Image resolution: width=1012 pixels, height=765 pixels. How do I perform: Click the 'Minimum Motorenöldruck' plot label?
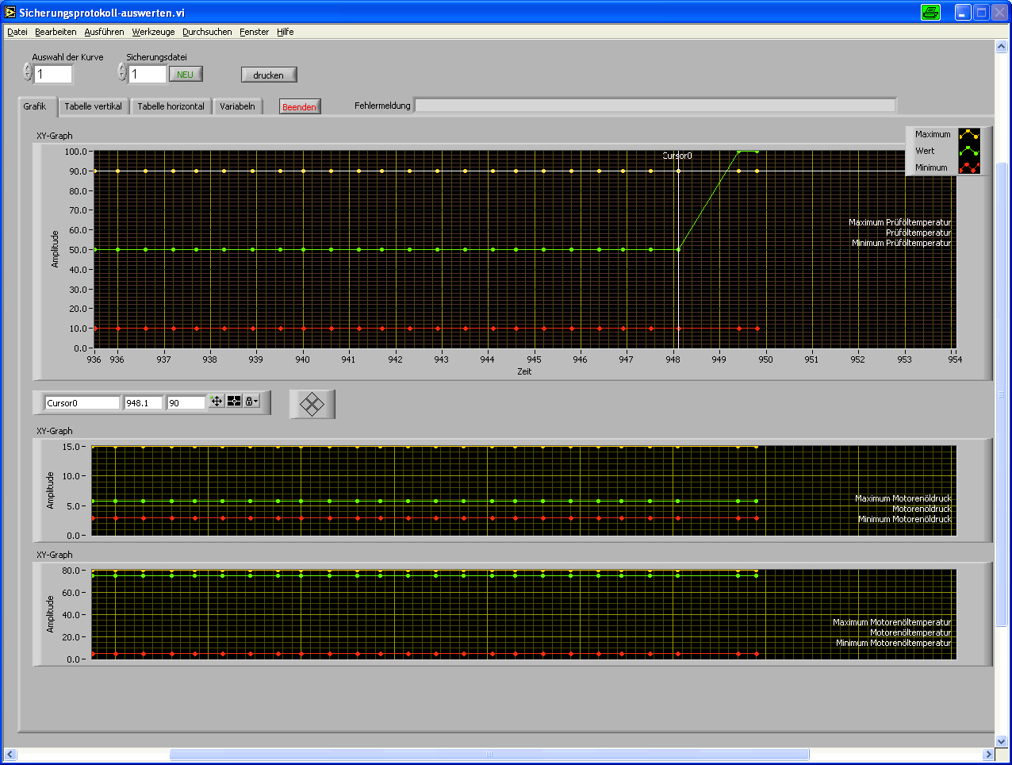(x=904, y=520)
